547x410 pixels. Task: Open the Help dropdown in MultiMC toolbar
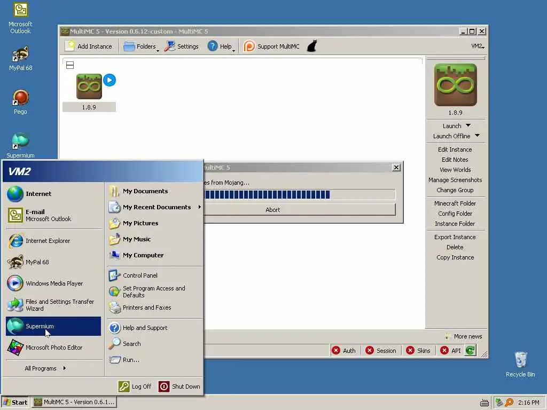pos(221,46)
